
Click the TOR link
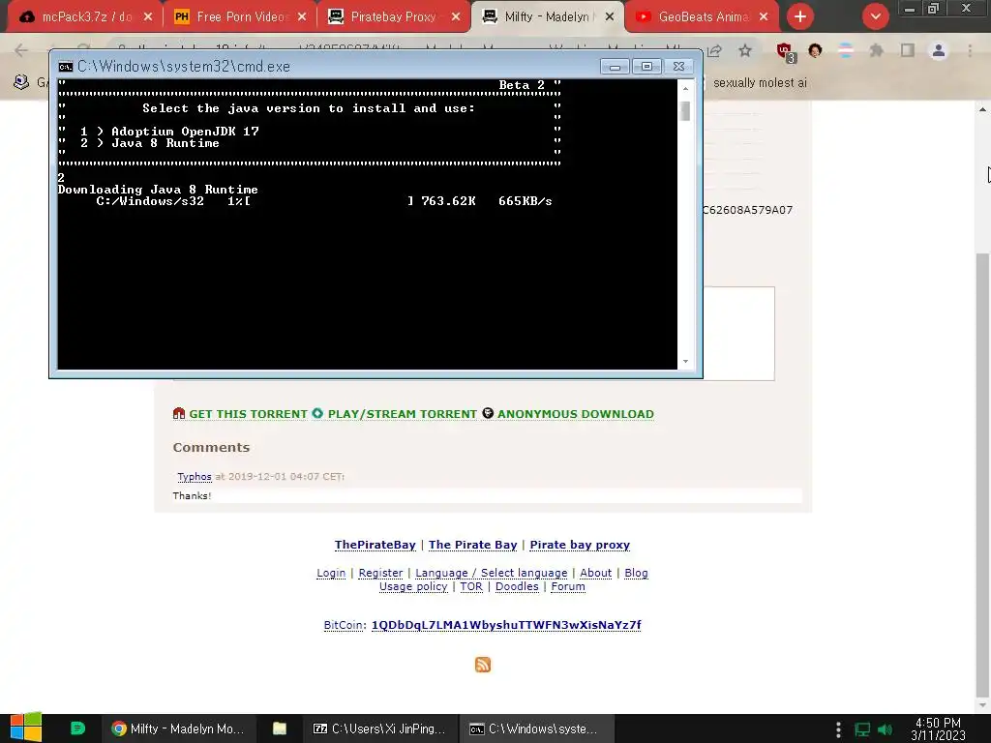[471, 586]
